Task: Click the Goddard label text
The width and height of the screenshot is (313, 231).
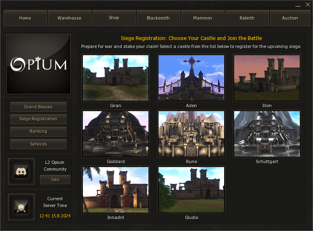Action: pyautogui.click(x=116, y=161)
